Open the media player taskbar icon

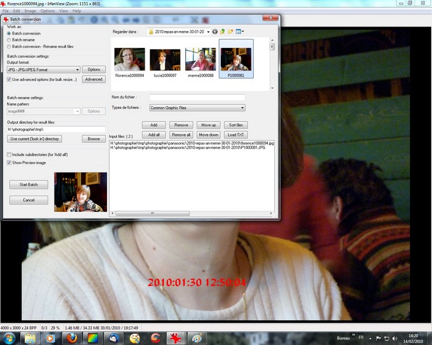[x=50, y=338]
